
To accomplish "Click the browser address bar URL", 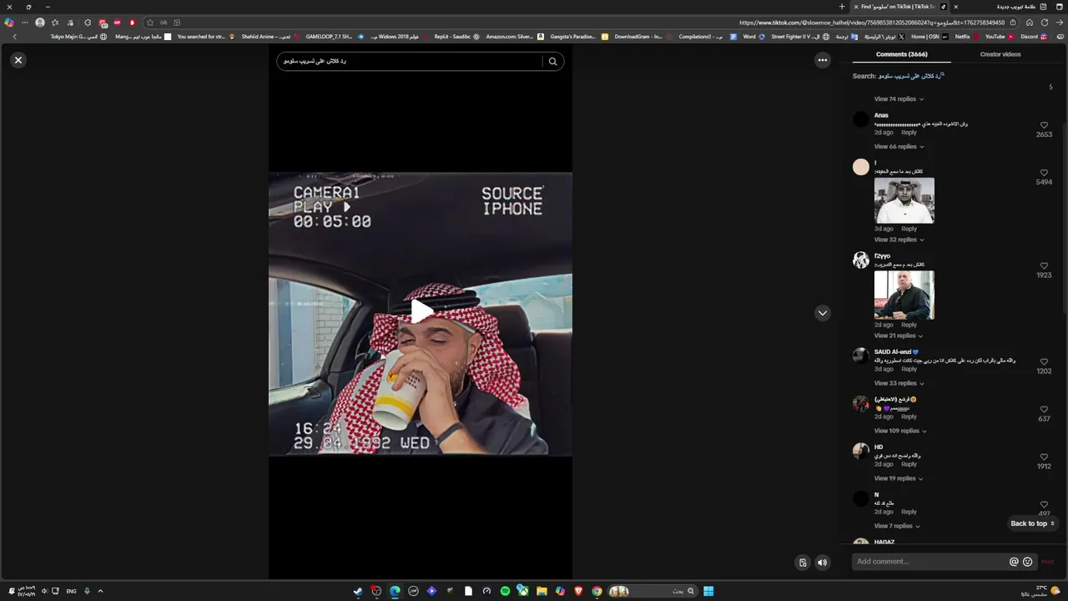I will pyautogui.click(x=872, y=23).
